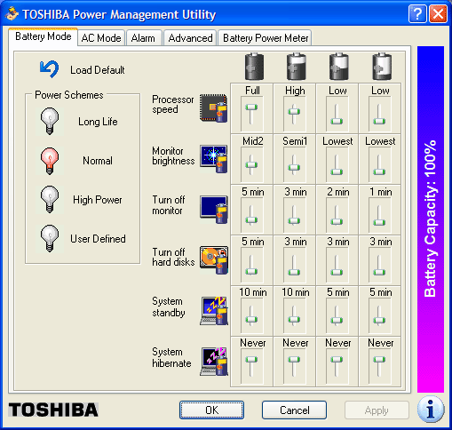Choose the User Defined scheme label
Viewport: 452px width, 430px height.
point(98,239)
